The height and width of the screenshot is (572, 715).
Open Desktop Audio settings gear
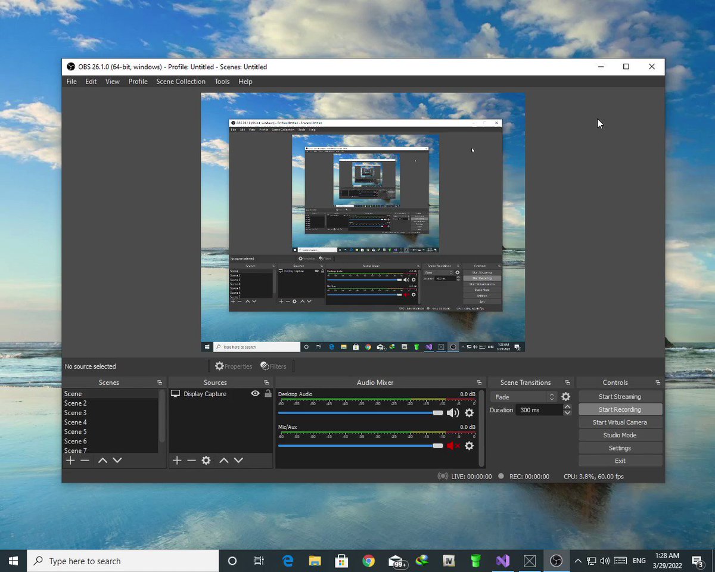point(469,413)
